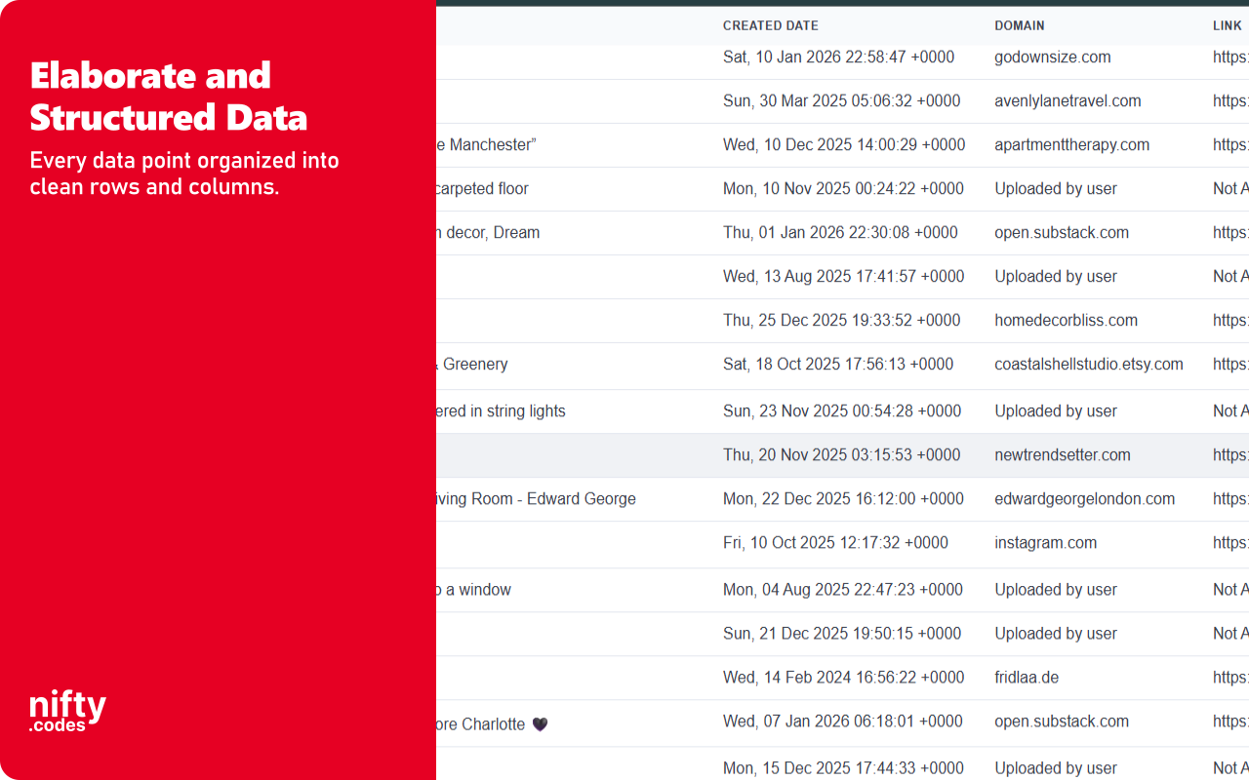
Task: Click the nifty.codes logo
Action: 66,709
